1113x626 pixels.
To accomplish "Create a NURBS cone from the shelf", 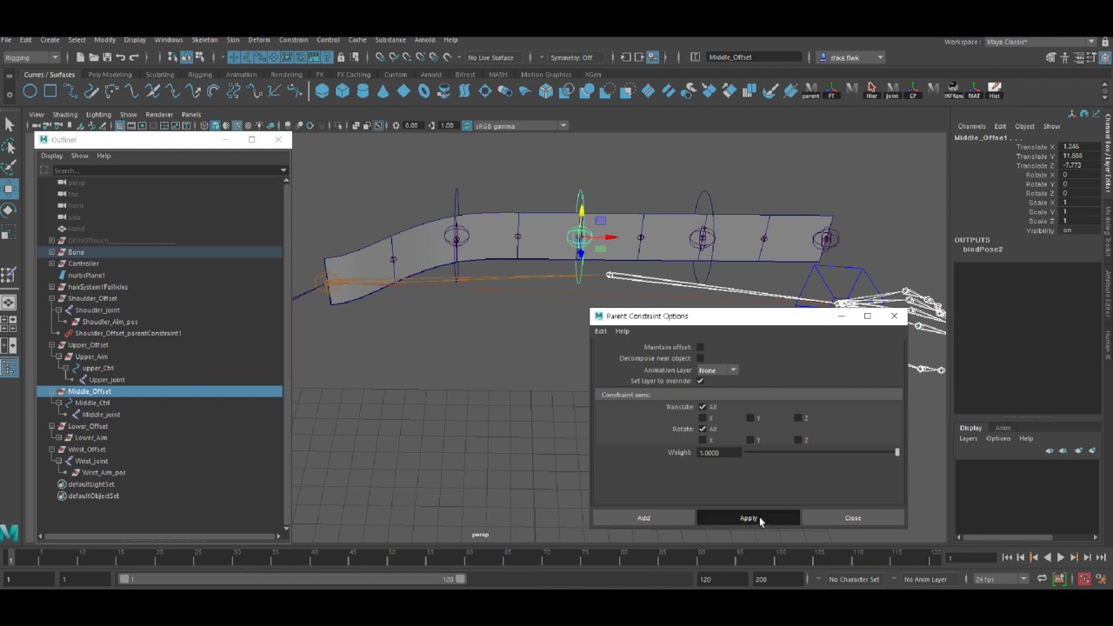I will click(383, 91).
